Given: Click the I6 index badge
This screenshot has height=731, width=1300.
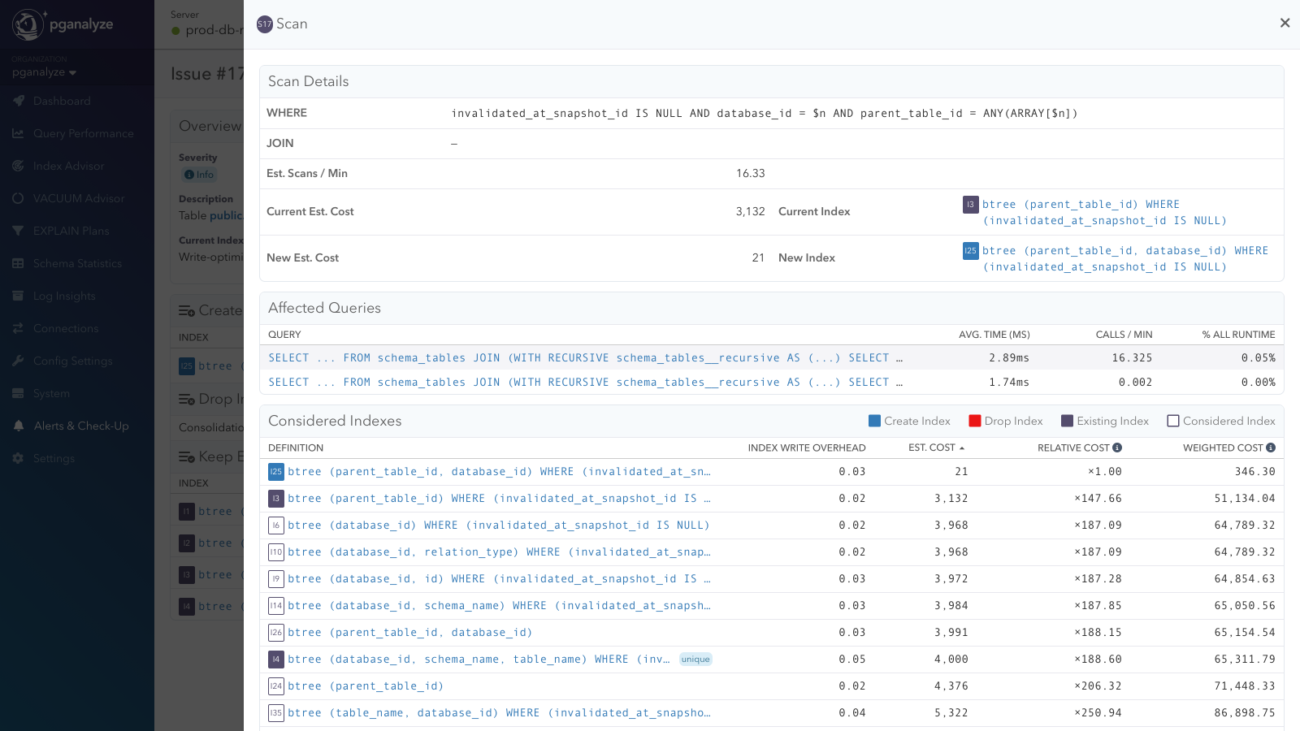Looking at the screenshot, I should click(x=276, y=526).
